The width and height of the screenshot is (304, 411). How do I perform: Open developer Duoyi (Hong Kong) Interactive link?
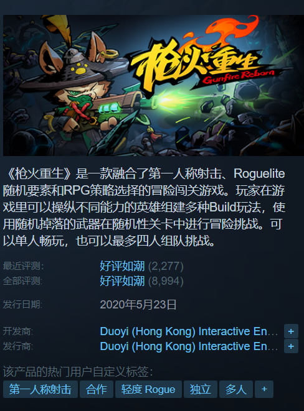(189, 331)
